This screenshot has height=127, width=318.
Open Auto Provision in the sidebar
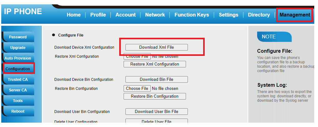click(18, 58)
